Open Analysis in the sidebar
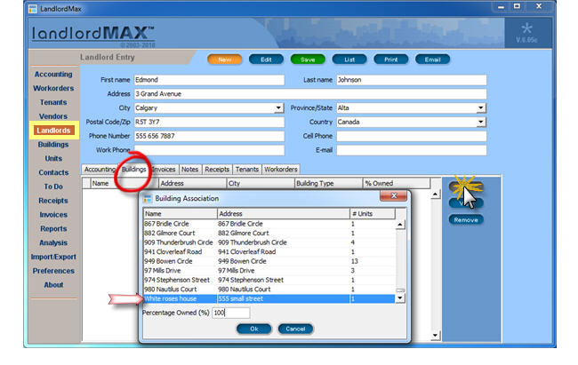This screenshot has width=578, height=365. (x=53, y=242)
